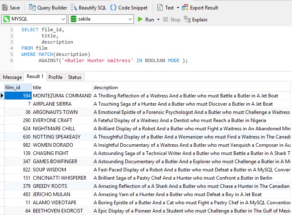Select the film_id 624 cell
The image size is (292, 215).
[18, 129]
